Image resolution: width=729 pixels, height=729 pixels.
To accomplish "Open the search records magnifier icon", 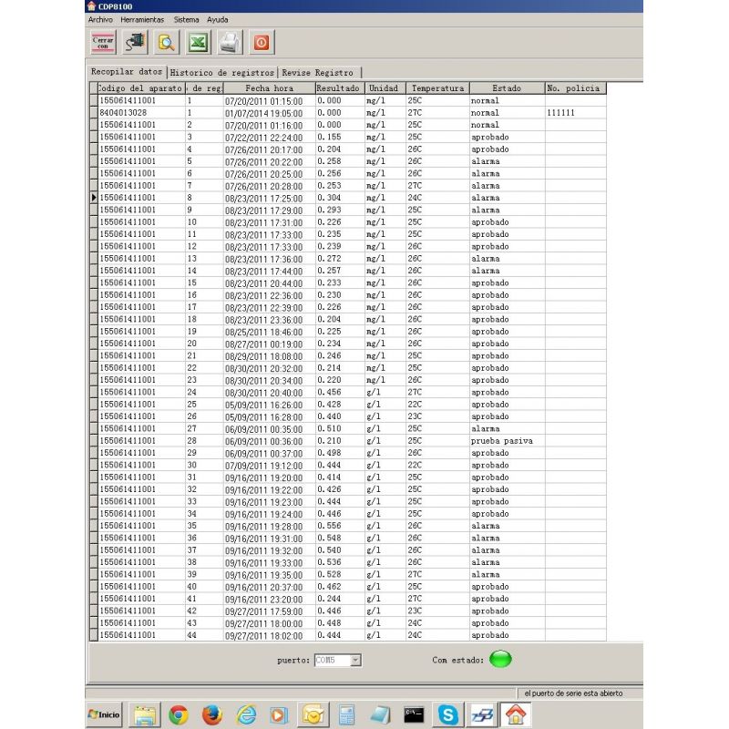I will coord(167,42).
